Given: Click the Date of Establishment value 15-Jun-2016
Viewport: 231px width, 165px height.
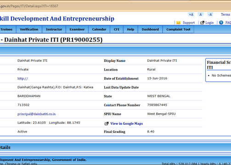Looking at the screenshot, I should (x=157, y=78).
